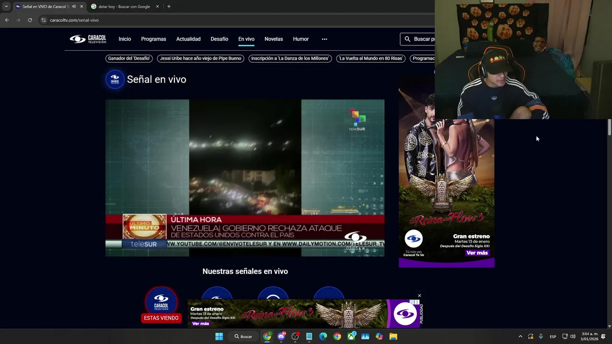Open 'Jessi Uribe hace año viejo de Pipe Bueno' chip
This screenshot has width=612, height=344.
[200, 58]
